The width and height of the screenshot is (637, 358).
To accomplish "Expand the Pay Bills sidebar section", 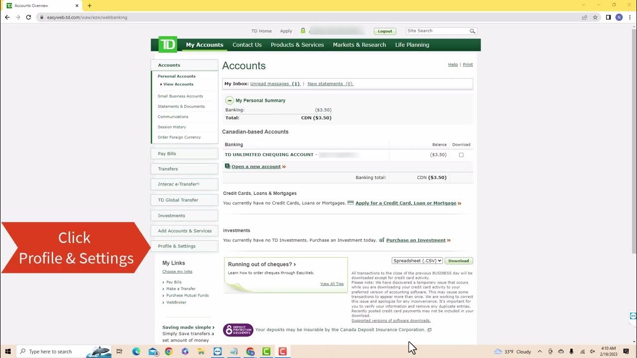I will pyautogui.click(x=184, y=154).
